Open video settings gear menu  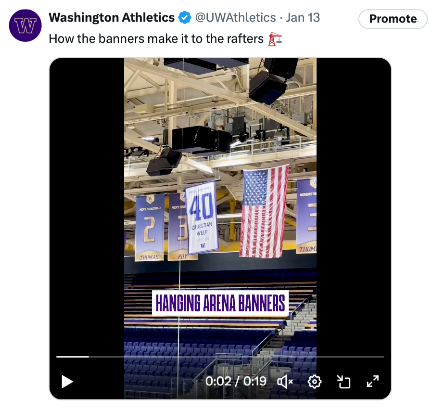(314, 382)
